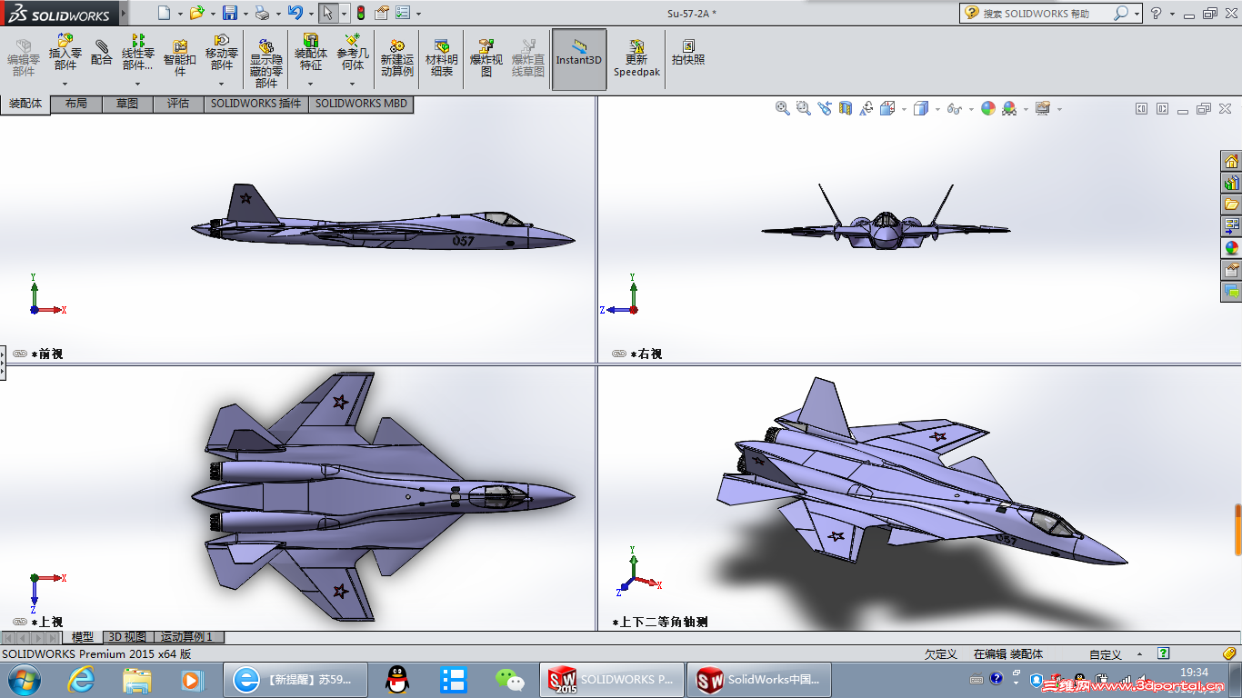Open the view orientation cube dropdown
Viewport: 1242px width, 698px height.
(904, 108)
